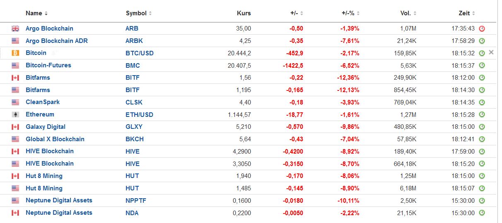Open the Argo Blockchain ADR link
The width and height of the screenshot is (502, 223).
coord(56,41)
